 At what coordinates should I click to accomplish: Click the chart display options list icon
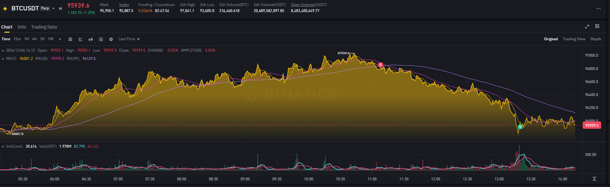pos(101,39)
